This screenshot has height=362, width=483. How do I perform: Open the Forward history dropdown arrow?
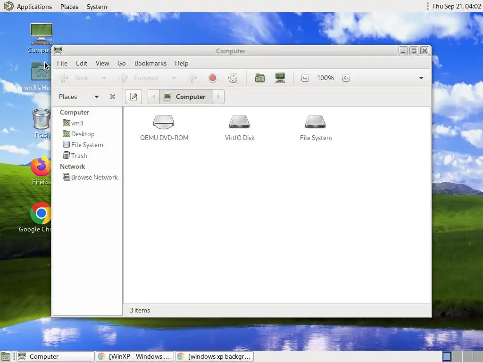[x=174, y=78]
